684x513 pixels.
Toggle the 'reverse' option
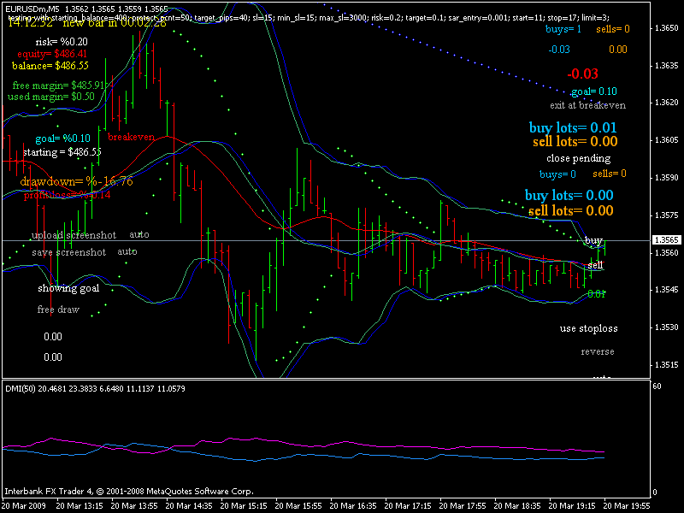(x=598, y=351)
